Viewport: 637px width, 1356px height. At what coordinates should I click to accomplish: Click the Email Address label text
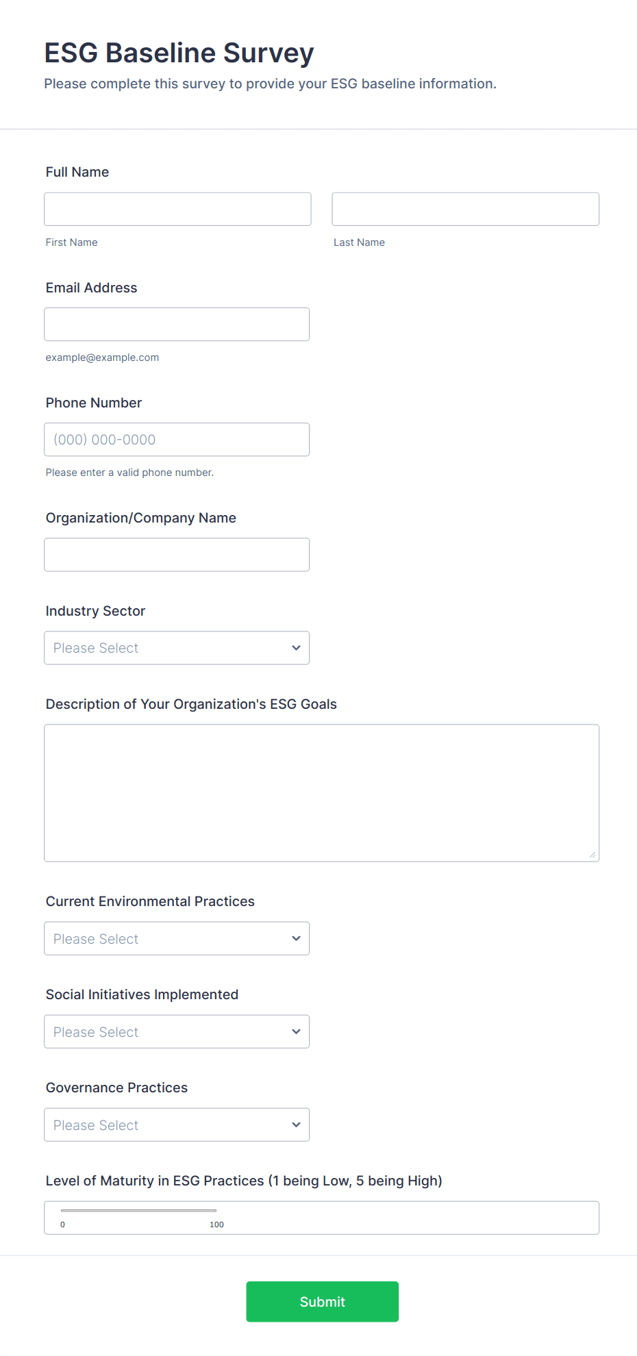click(x=91, y=288)
